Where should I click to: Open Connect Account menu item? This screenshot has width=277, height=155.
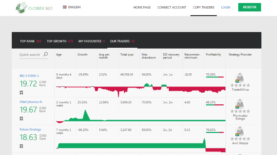click(x=172, y=7)
